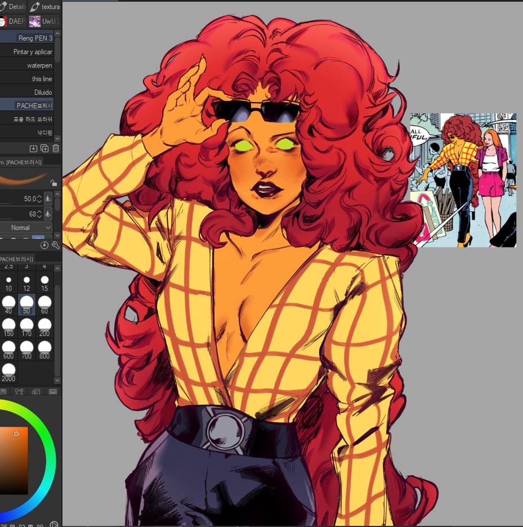Open the UwU brush group tab
The width and height of the screenshot is (523, 527).
pos(44,21)
